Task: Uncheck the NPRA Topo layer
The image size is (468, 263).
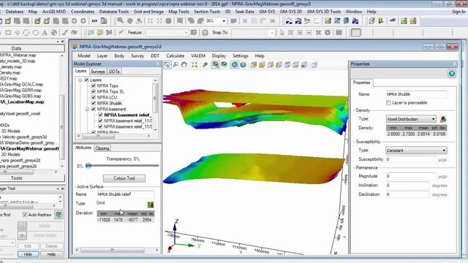Action: [x=93, y=85]
